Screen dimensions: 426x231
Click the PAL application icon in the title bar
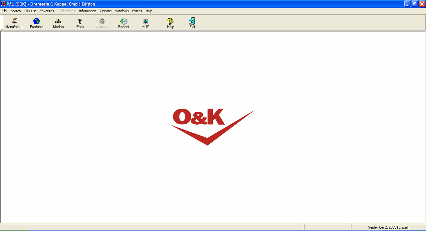tap(3, 4)
